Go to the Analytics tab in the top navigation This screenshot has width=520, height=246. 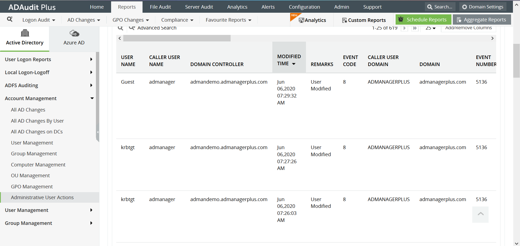237,7
